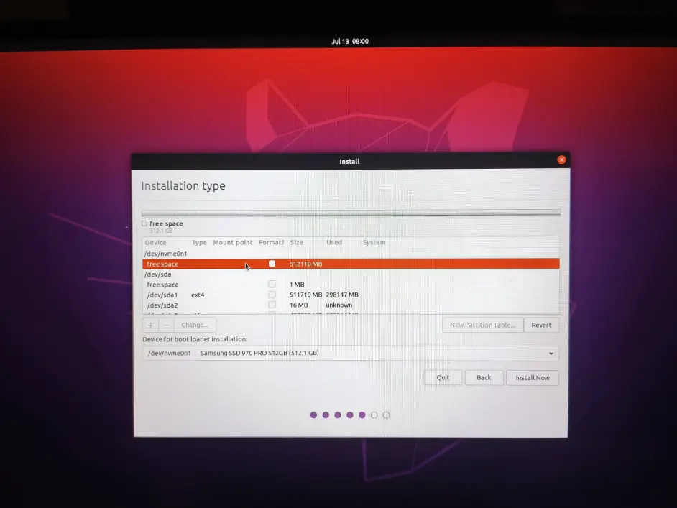
Task: Click the free space legend checkbox
Action: (x=144, y=223)
